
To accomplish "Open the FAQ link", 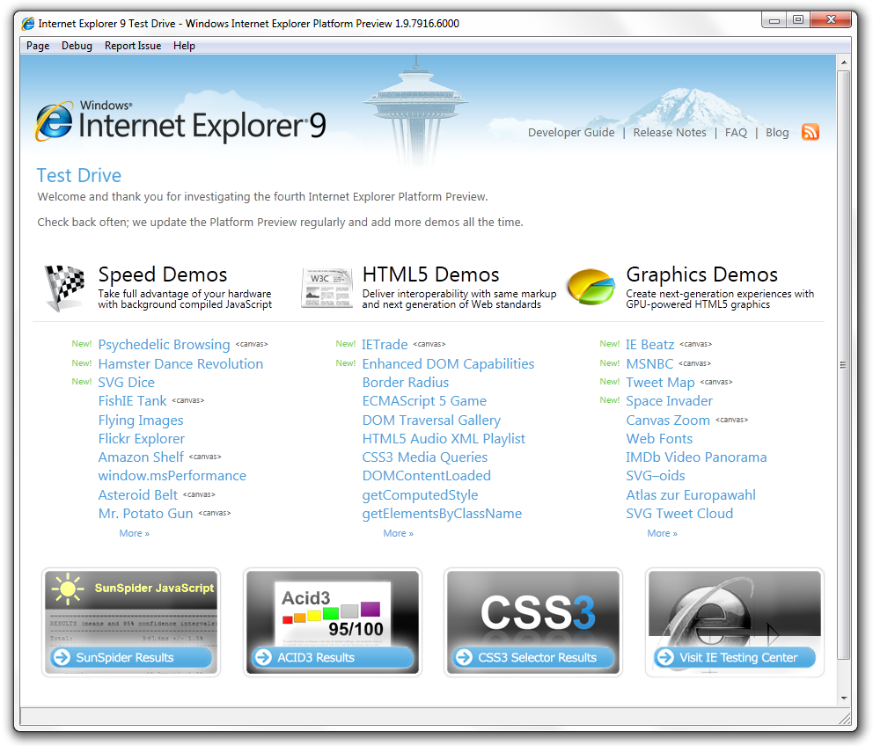I will point(736,133).
